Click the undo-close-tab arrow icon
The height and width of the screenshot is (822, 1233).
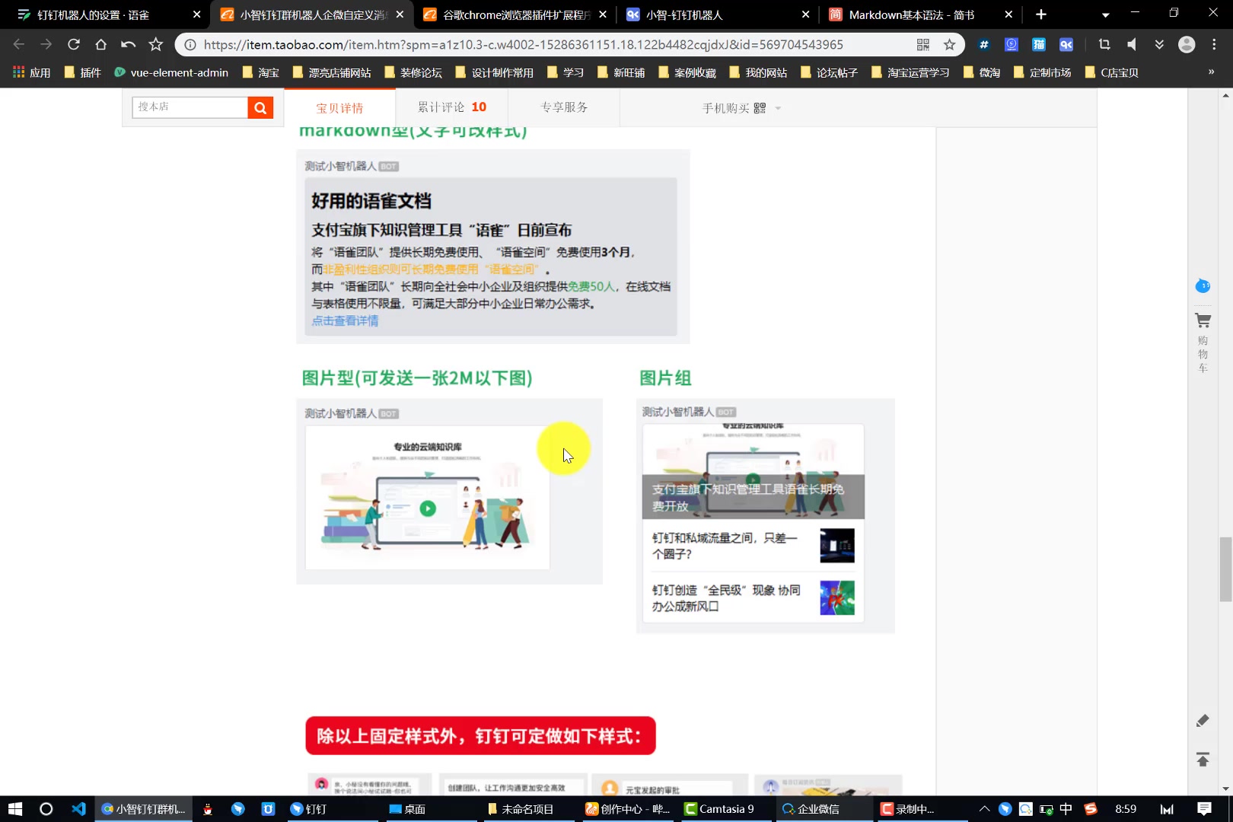tap(128, 44)
